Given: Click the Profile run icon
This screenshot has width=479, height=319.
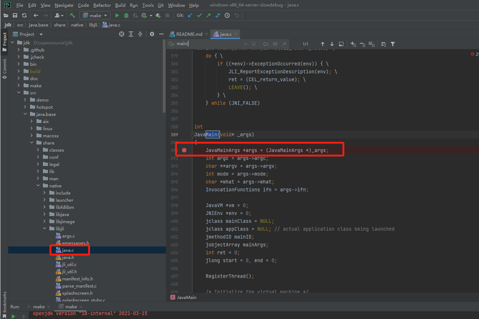Looking at the screenshot, I should coord(144,15).
